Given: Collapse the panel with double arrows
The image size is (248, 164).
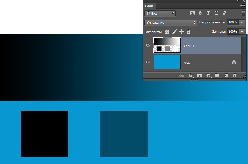Looking at the screenshot, I should [238, 1].
